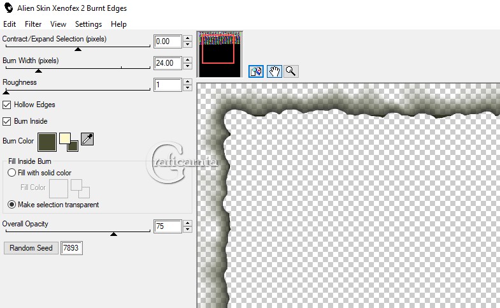Viewport: 500px width, 308px height.
Task: Click the Random Seed value field 7893
Action: coord(71,248)
